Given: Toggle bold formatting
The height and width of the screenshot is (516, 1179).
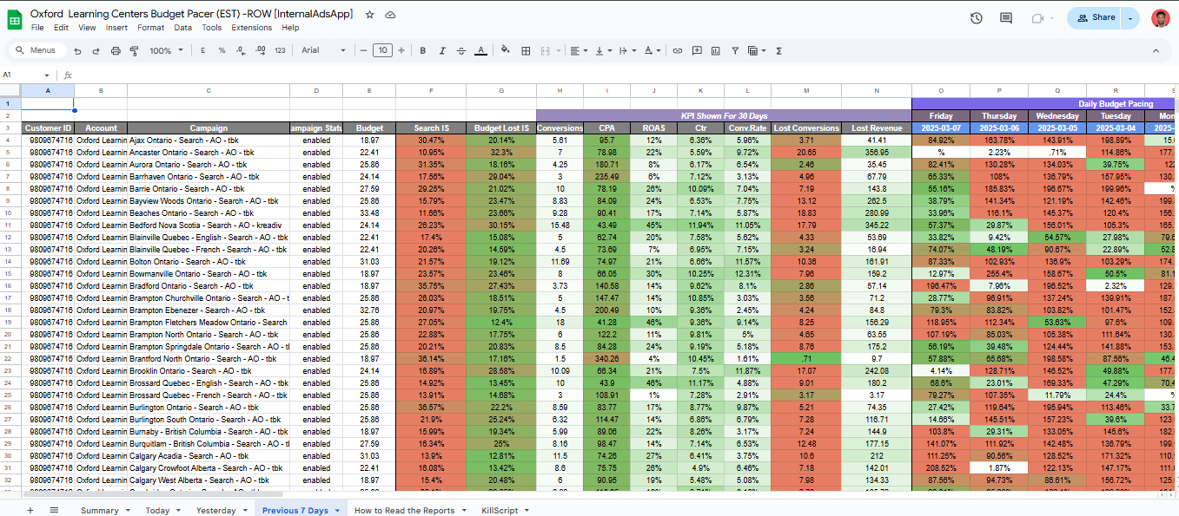Looking at the screenshot, I should 422,51.
